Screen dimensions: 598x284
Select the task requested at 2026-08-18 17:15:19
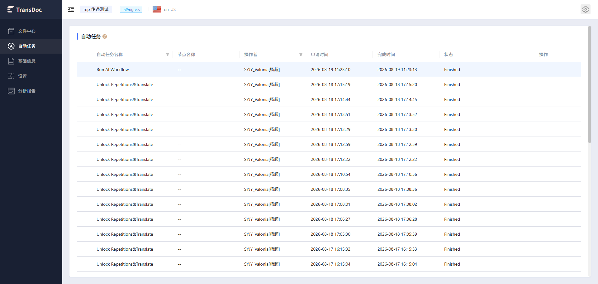[x=329, y=84]
